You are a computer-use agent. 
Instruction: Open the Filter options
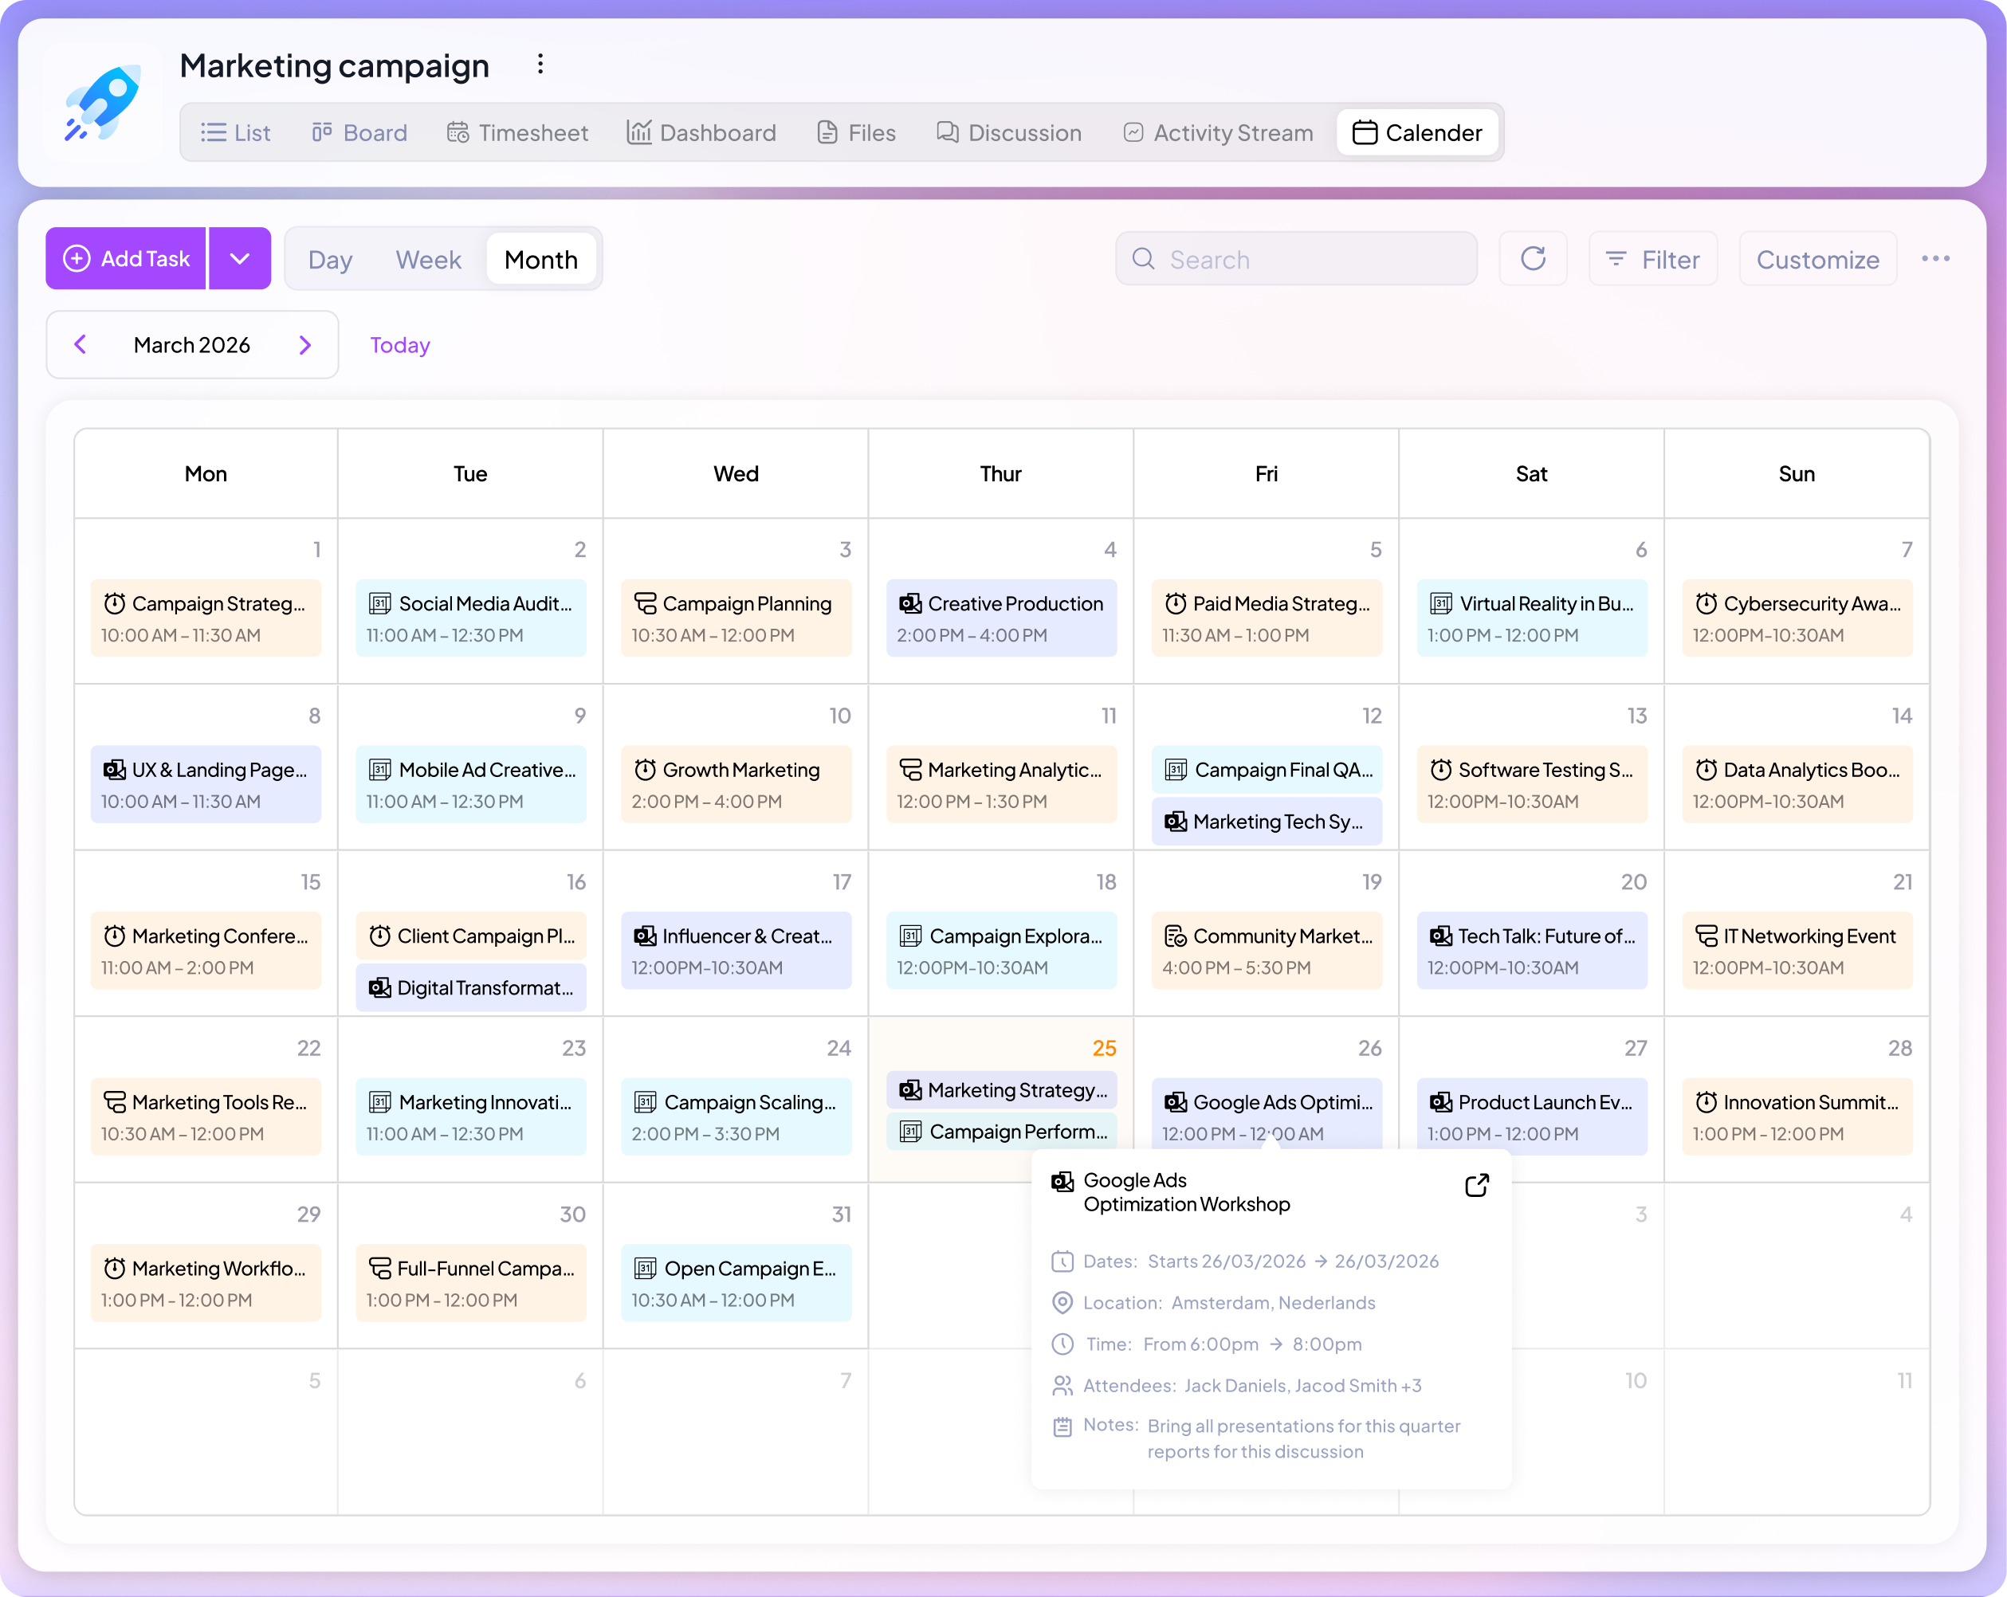(x=1653, y=259)
